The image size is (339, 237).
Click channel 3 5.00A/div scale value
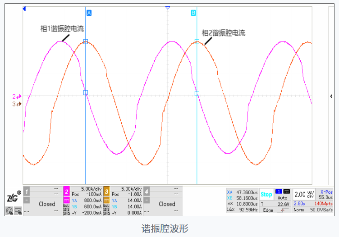(x=132, y=189)
